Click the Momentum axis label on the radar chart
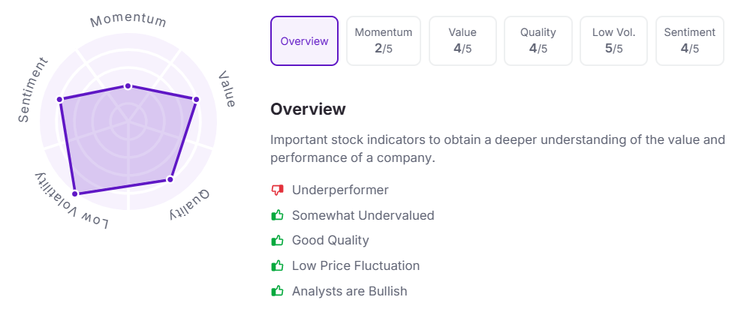Screen dimensions: 738x312 click(128, 20)
